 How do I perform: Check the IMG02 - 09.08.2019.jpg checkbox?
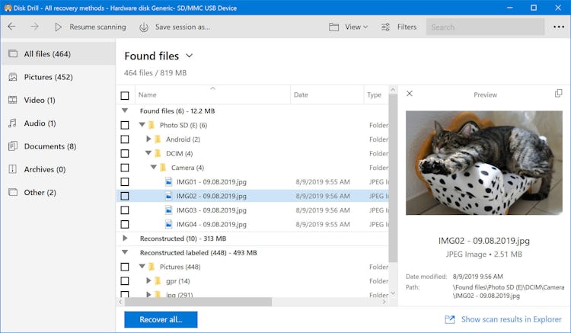click(x=125, y=196)
